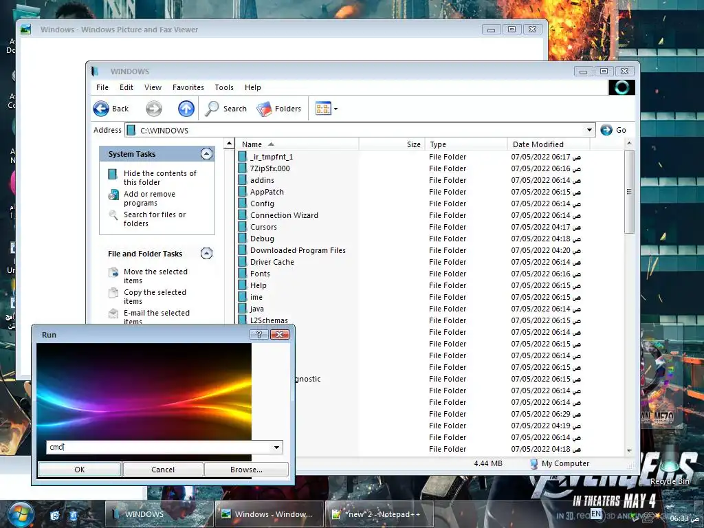This screenshot has height=528, width=704.
Task: Click the Go button next to address bar
Action: tap(613, 130)
